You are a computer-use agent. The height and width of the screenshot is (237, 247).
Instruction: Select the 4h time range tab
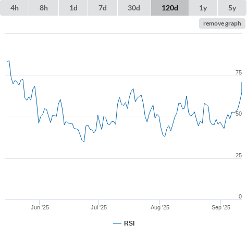(x=14, y=8)
